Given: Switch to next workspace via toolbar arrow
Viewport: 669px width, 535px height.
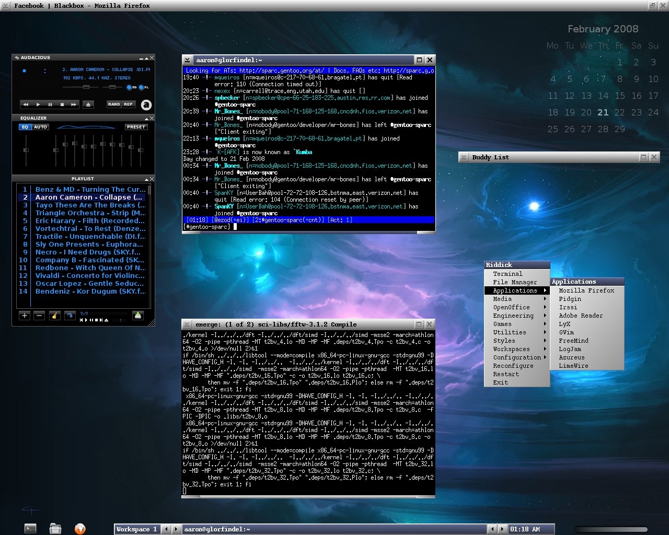Looking at the screenshot, I should (x=177, y=529).
